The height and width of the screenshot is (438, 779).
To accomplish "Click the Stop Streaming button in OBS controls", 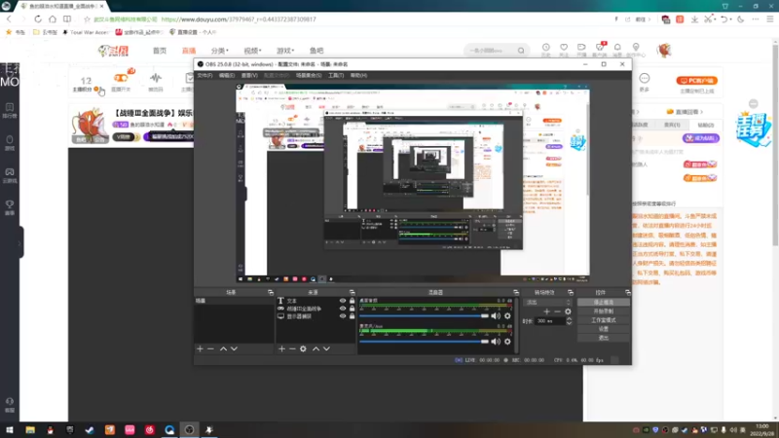I will point(604,302).
